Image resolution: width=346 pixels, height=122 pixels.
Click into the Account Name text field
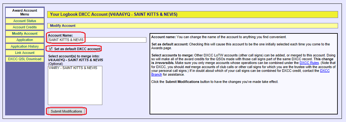click(97, 40)
